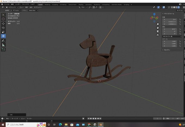Toggle show gizmos button
185x127 pixels.
tap(159, 7)
